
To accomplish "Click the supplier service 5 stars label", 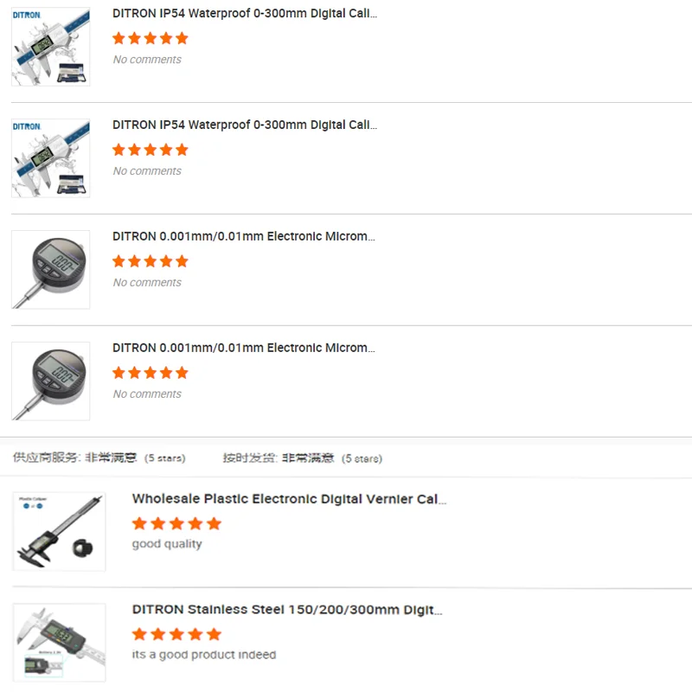I will (x=164, y=458).
